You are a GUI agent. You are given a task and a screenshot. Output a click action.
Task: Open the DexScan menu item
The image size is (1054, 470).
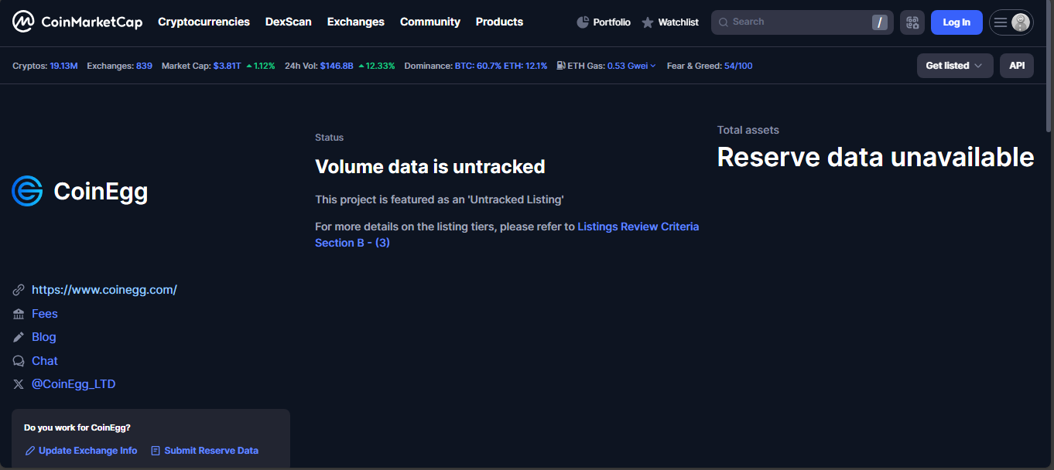tap(288, 22)
